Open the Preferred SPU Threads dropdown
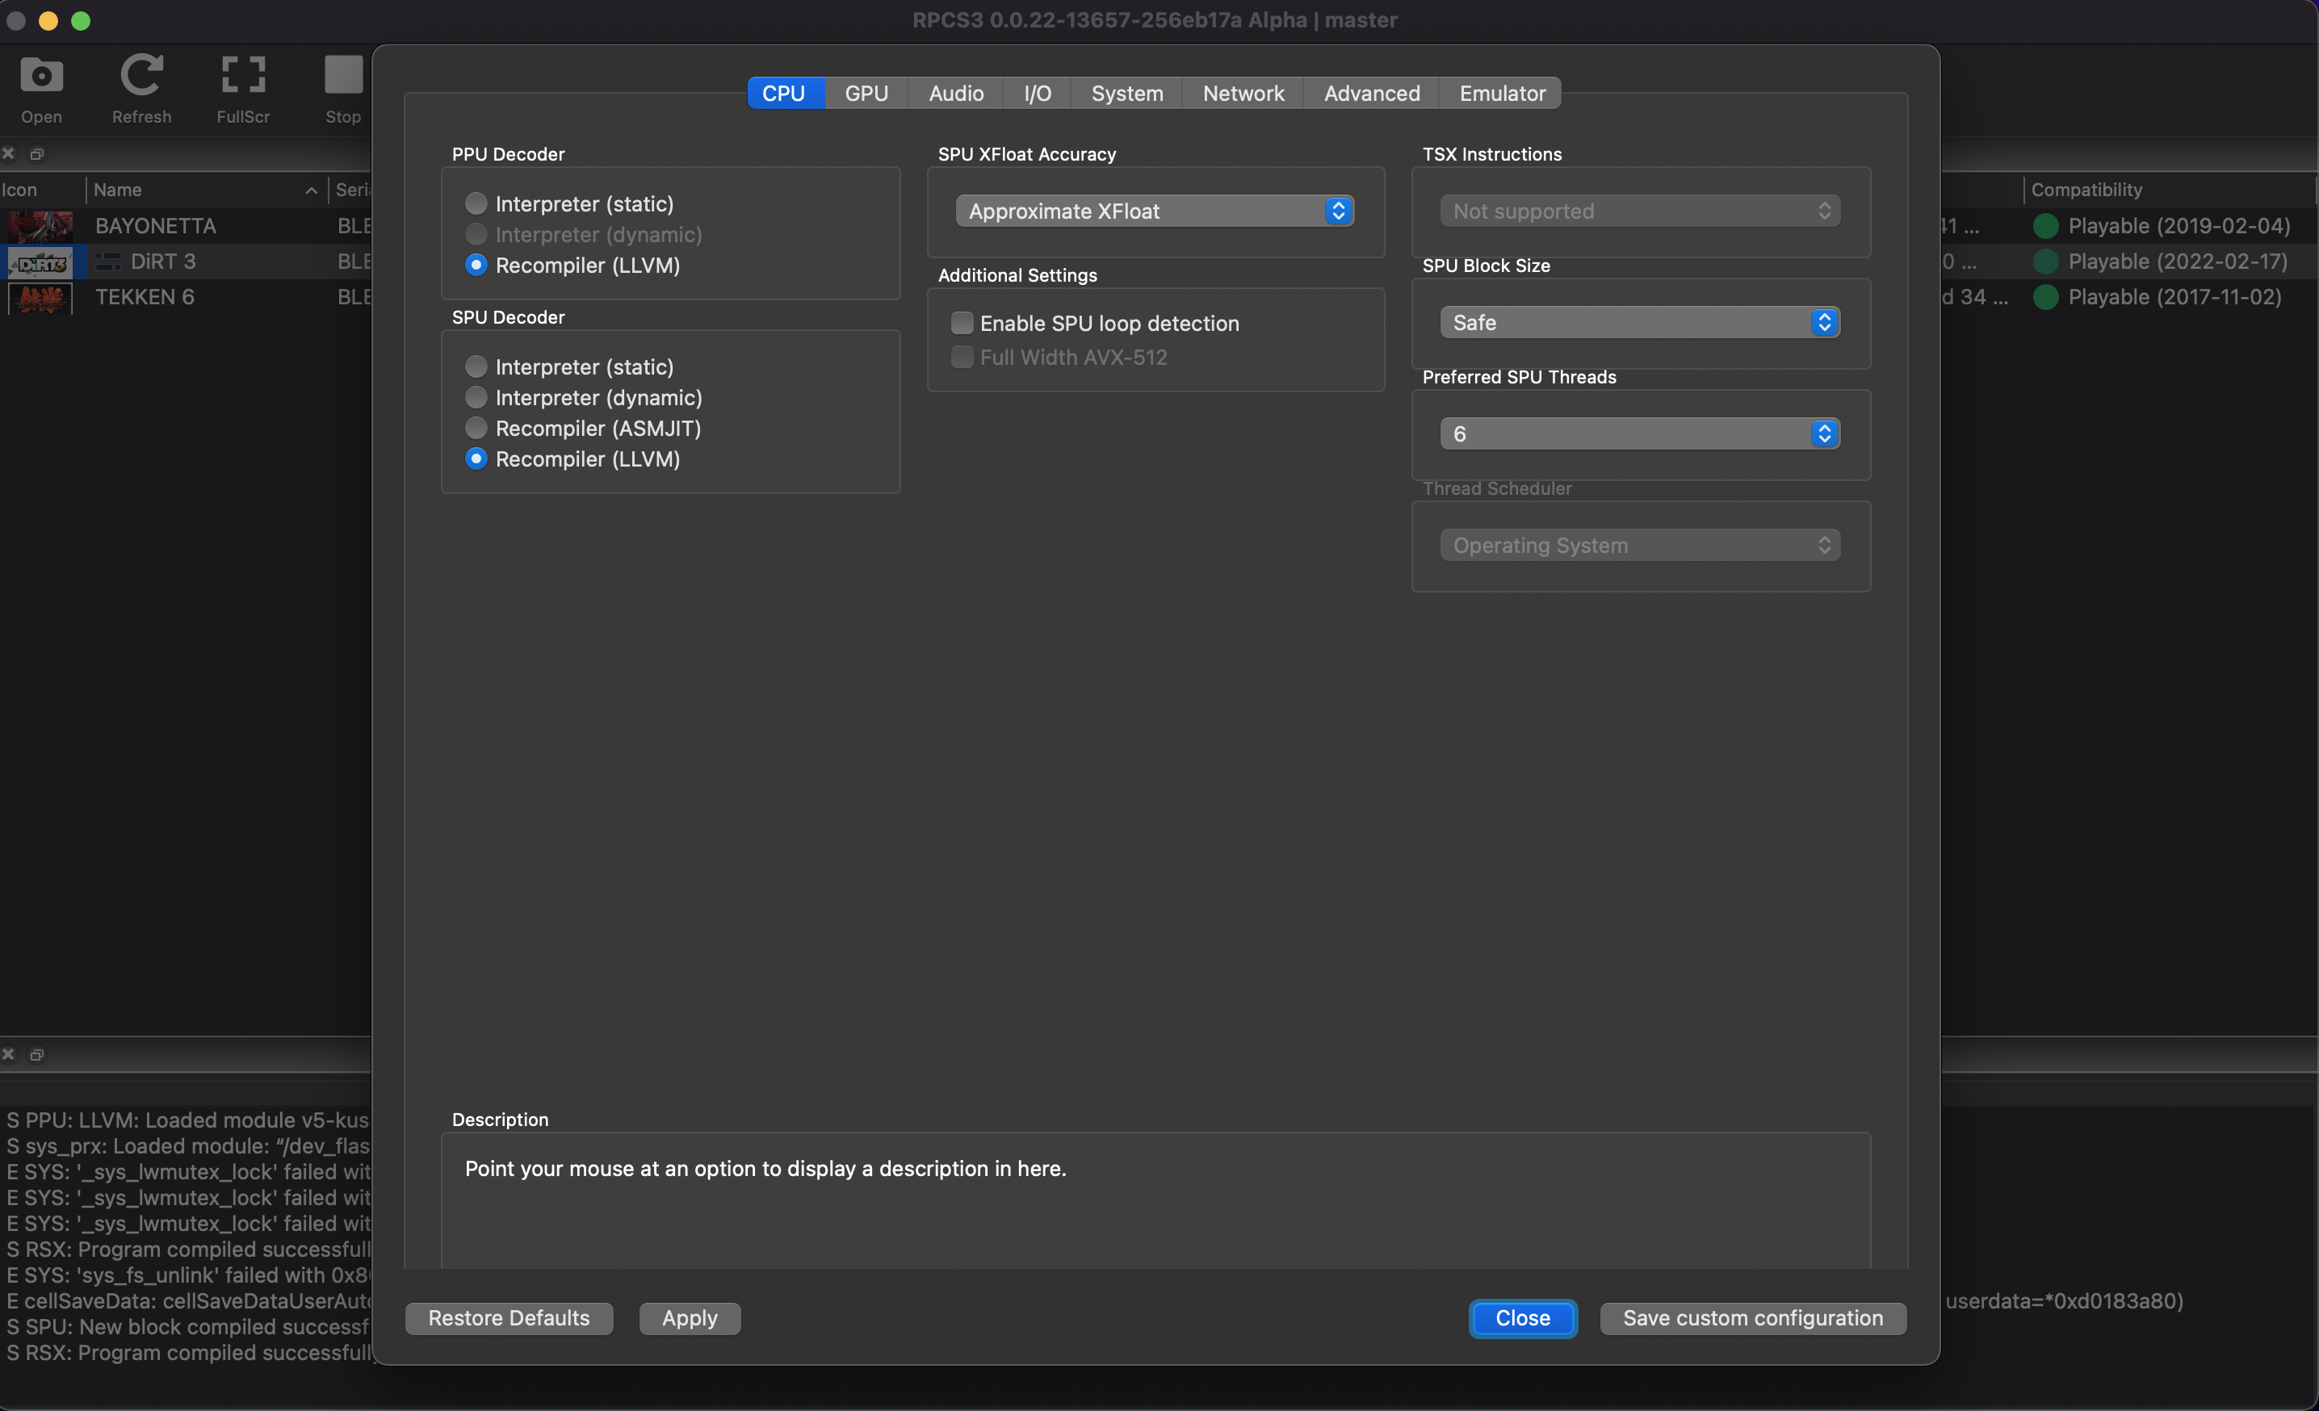This screenshot has width=2319, height=1411. point(1639,433)
